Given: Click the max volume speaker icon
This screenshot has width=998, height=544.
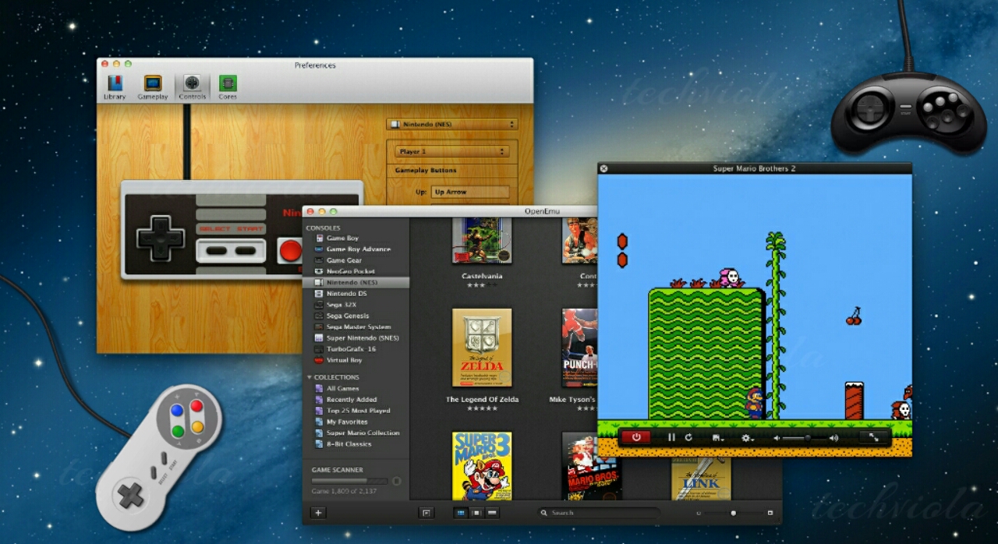Looking at the screenshot, I should pos(833,438).
